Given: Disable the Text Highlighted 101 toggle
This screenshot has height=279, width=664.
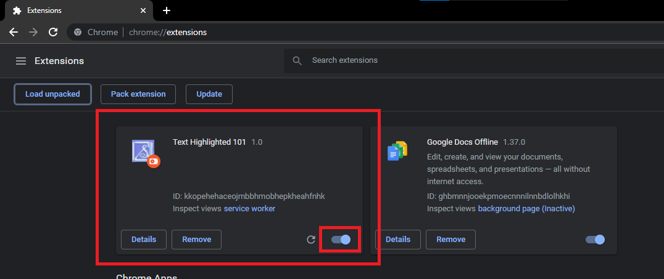Looking at the screenshot, I should 341,240.
